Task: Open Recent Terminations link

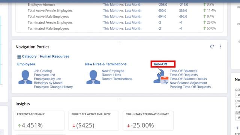Action: 117,79
